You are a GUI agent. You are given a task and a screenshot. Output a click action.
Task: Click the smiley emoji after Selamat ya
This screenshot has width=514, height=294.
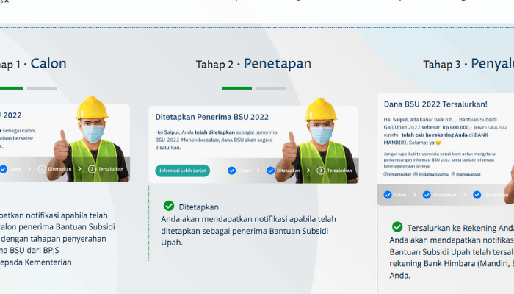[x=438, y=143]
